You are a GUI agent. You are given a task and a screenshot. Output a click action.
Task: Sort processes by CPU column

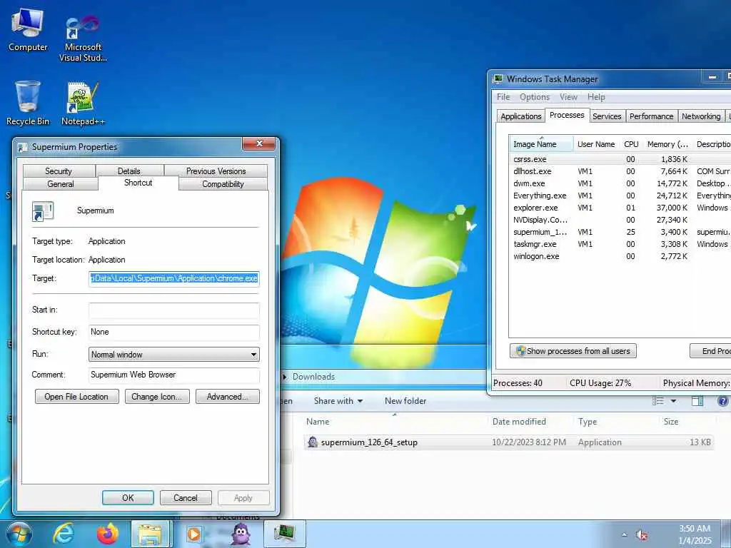click(x=631, y=144)
